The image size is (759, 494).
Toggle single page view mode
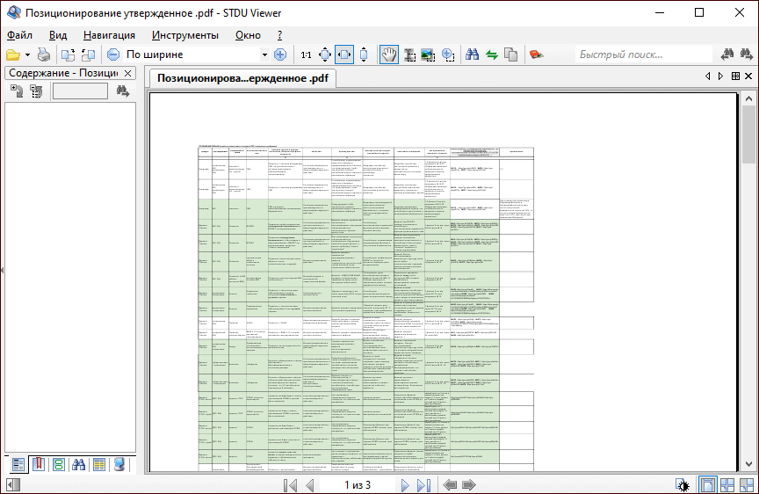pyautogui.click(x=707, y=485)
